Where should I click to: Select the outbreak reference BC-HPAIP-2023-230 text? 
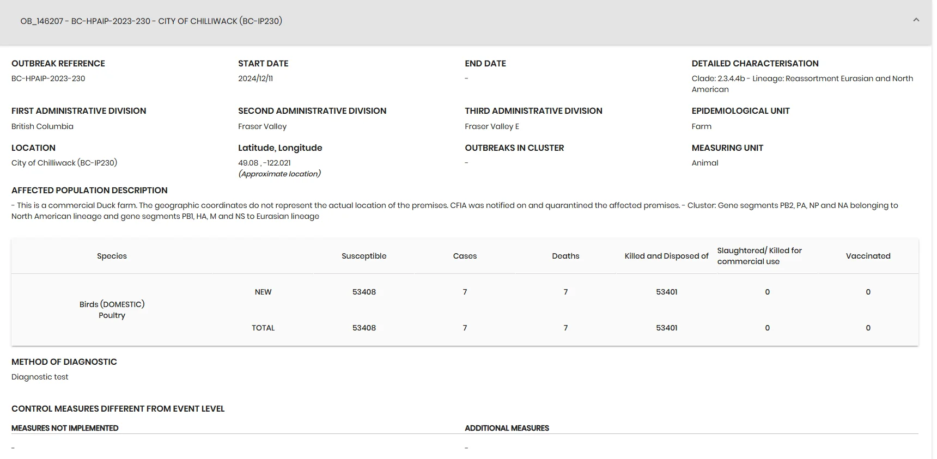[48, 78]
